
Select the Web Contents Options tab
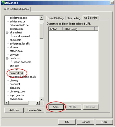coord(16,9)
